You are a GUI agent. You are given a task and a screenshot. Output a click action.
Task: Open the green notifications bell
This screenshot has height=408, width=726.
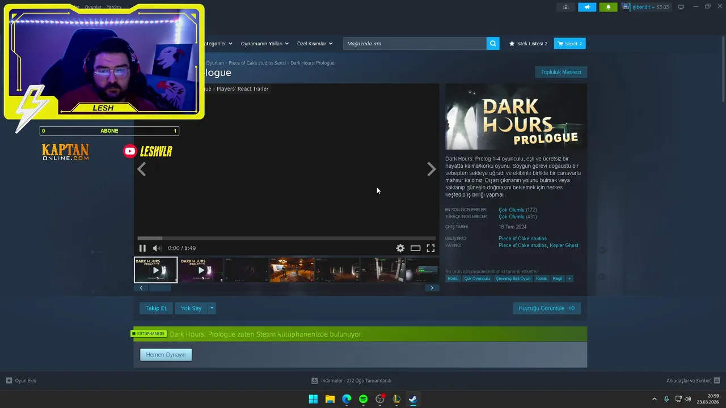608,7
